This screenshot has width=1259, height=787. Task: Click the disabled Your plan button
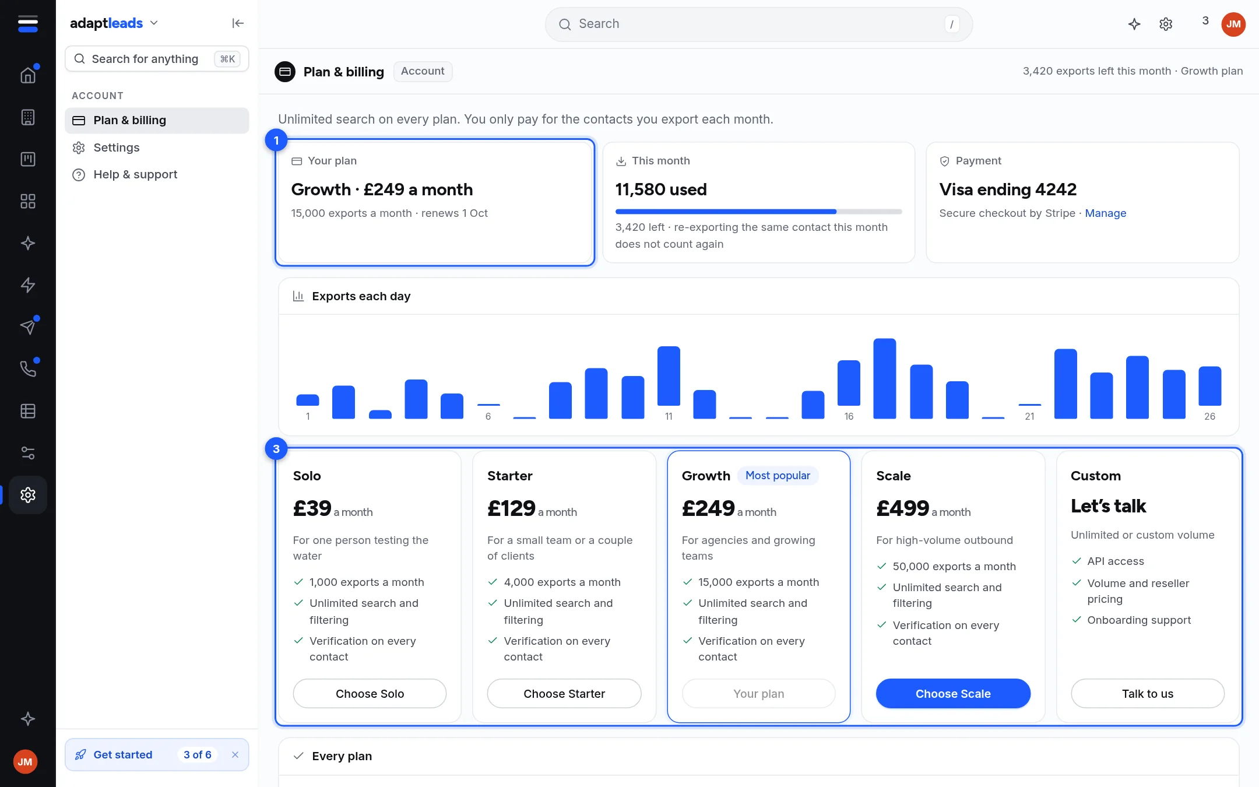[x=758, y=694]
